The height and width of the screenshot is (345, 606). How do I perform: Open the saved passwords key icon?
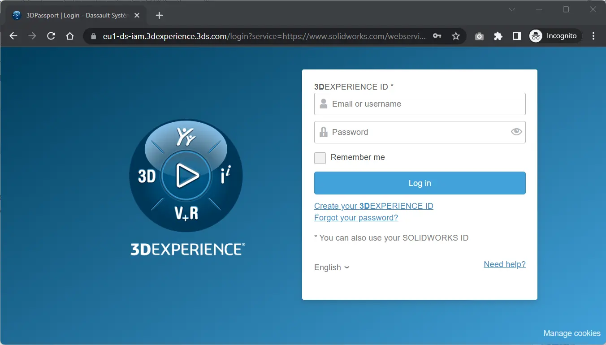[x=437, y=36]
